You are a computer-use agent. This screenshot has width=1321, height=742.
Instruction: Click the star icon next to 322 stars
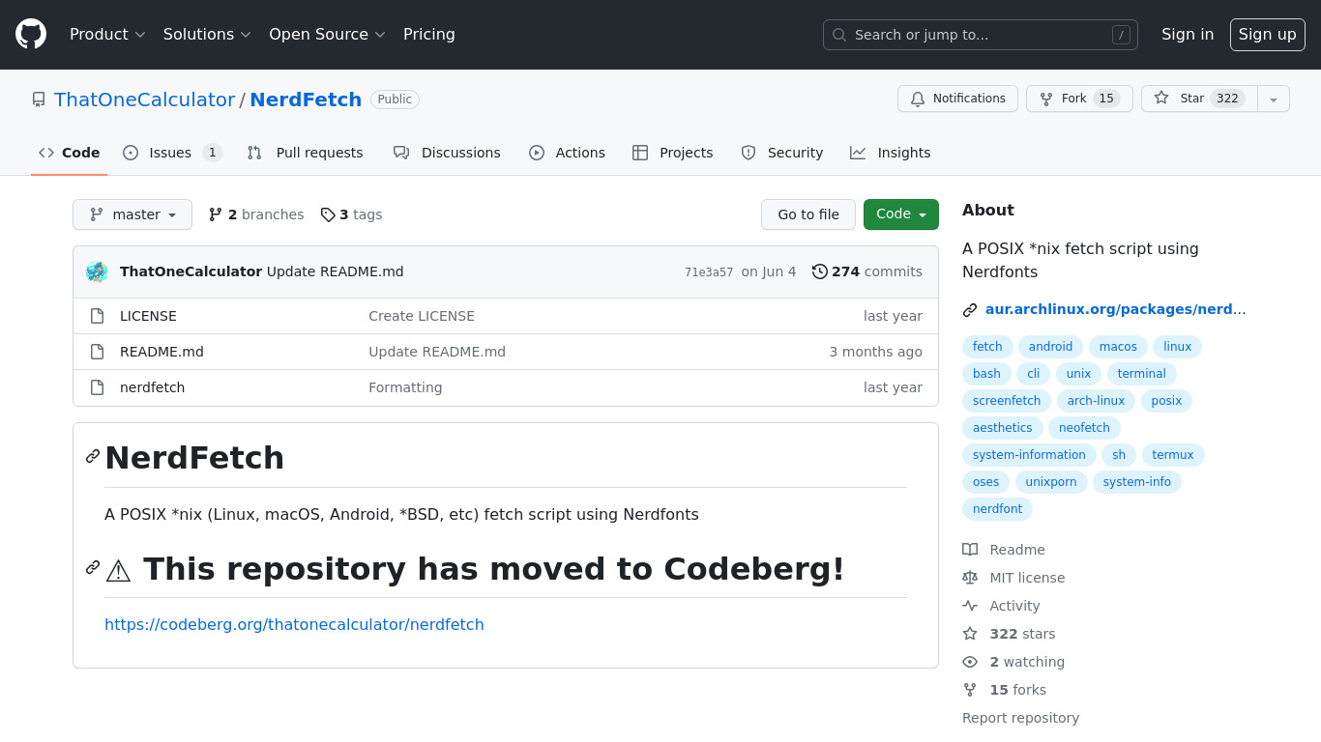pyautogui.click(x=970, y=634)
